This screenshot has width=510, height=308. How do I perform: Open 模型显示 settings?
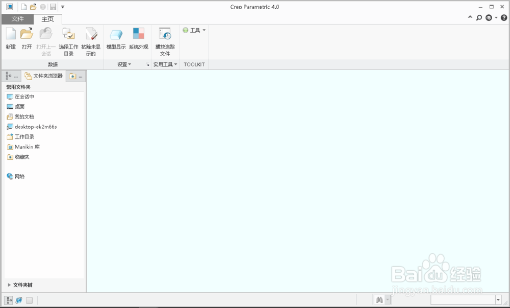pos(116,38)
